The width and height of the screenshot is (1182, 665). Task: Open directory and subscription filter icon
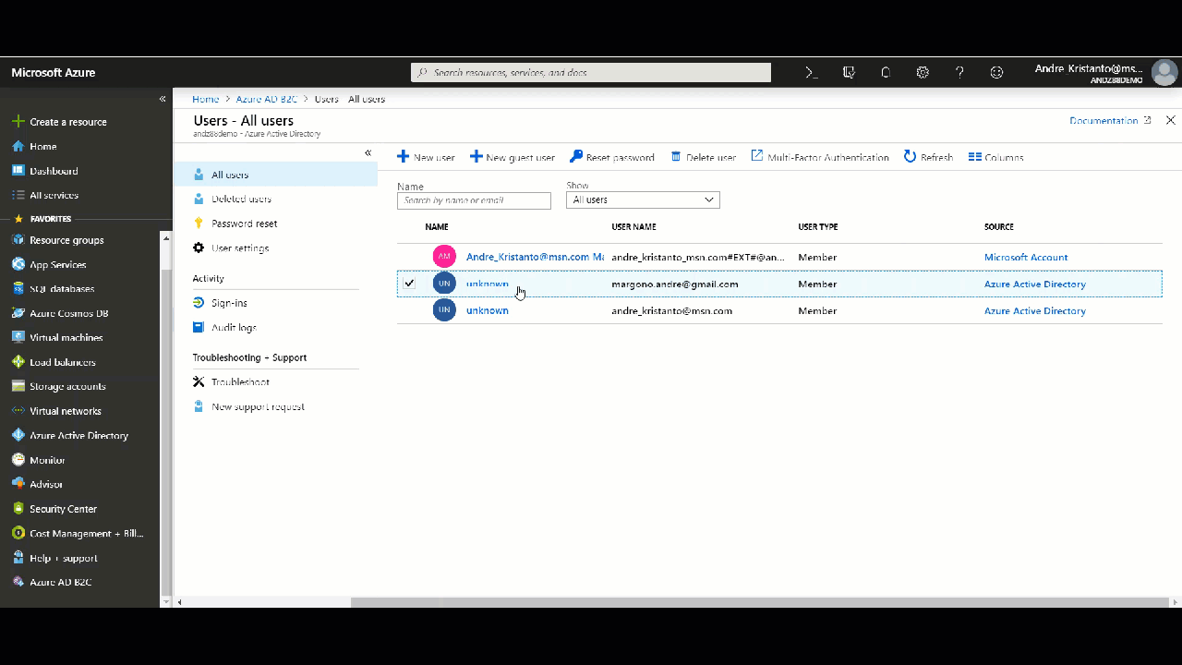(x=849, y=72)
